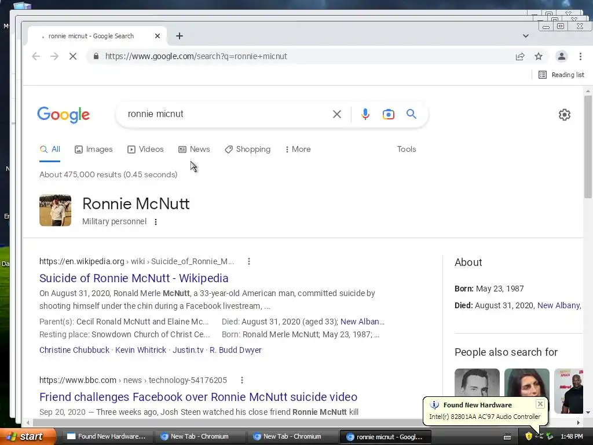Select the first People also search thumbnail
The height and width of the screenshot is (445, 593).
[x=477, y=382]
